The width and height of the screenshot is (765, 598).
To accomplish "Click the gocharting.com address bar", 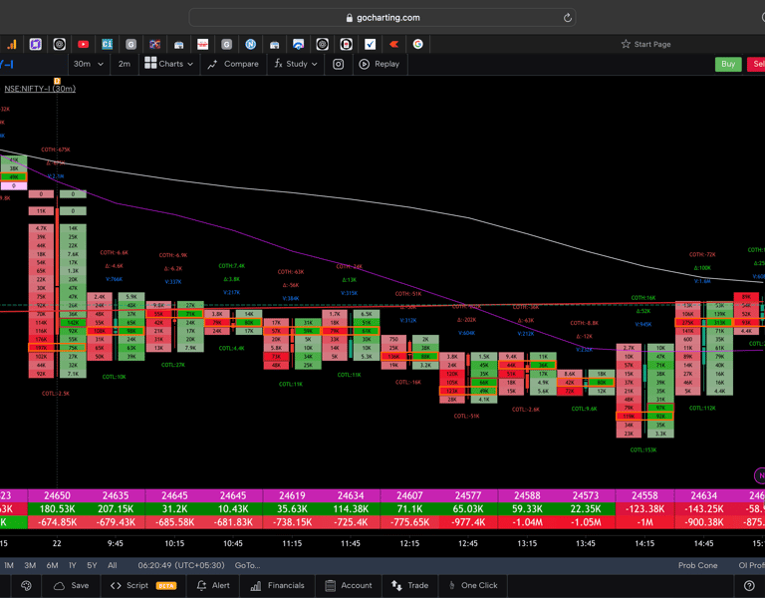I will click(x=382, y=18).
